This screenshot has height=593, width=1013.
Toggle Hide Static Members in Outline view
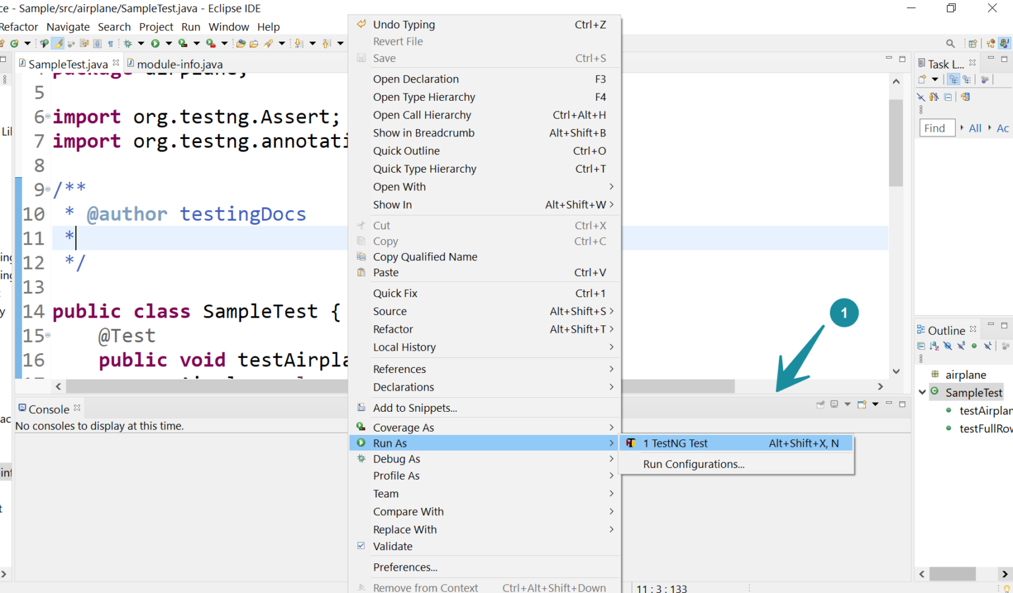[x=961, y=345]
